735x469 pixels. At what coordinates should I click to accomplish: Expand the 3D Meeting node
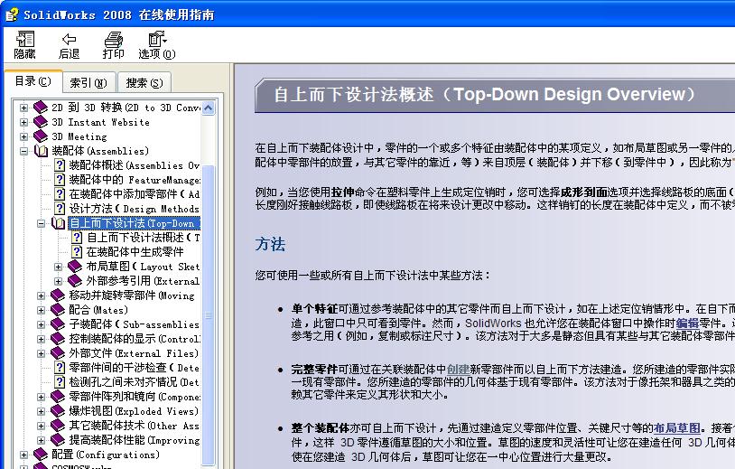tap(23, 137)
